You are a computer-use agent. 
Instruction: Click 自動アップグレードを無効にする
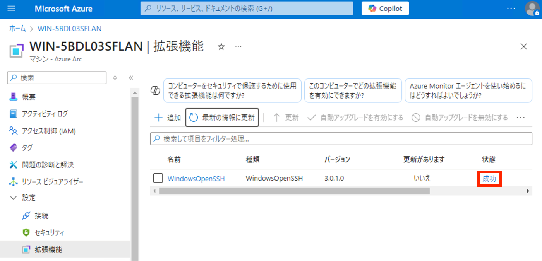pyautogui.click(x=460, y=118)
